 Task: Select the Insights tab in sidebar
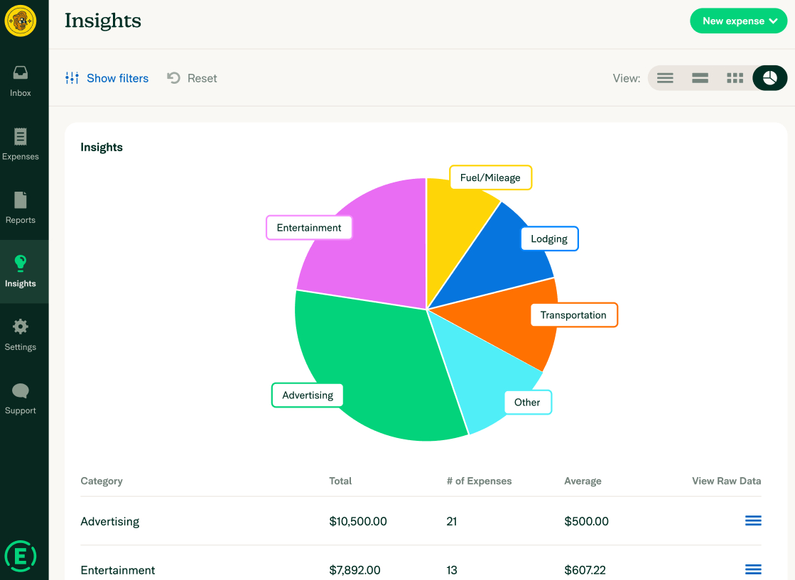click(21, 271)
